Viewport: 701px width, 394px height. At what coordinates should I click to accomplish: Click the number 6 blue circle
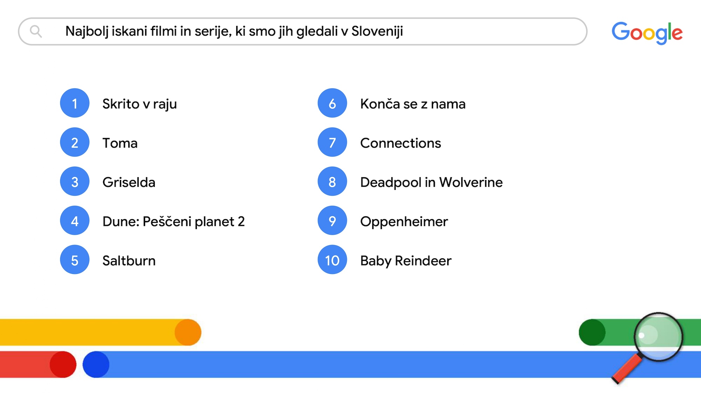pyautogui.click(x=332, y=103)
